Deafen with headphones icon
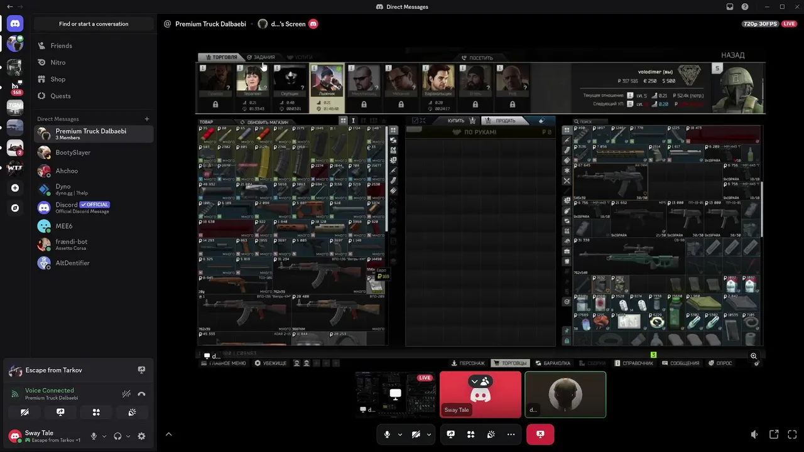The width and height of the screenshot is (804, 452). point(117,436)
